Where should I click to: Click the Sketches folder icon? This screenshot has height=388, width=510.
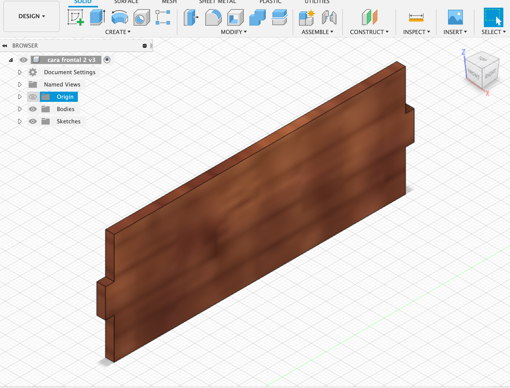coord(46,121)
